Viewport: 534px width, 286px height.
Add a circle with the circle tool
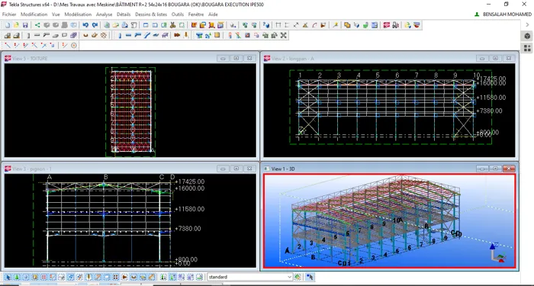(73, 45)
